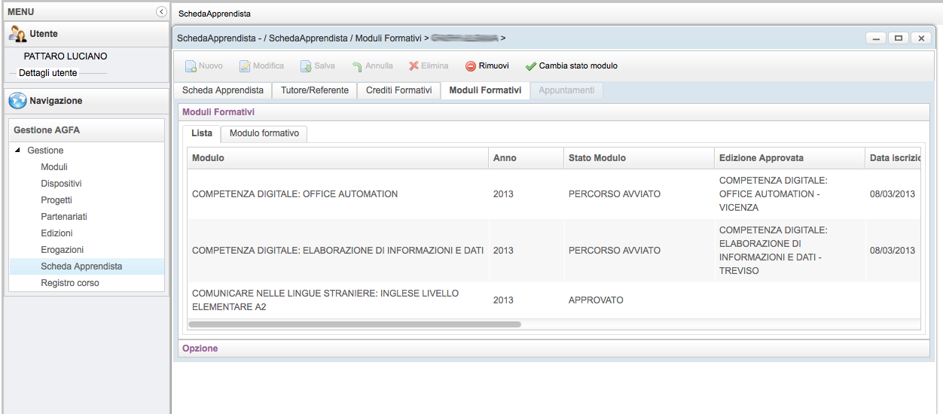Click the Annulla undo icon
Image resolution: width=943 pixels, height=414 pixels.
point(357,66)
